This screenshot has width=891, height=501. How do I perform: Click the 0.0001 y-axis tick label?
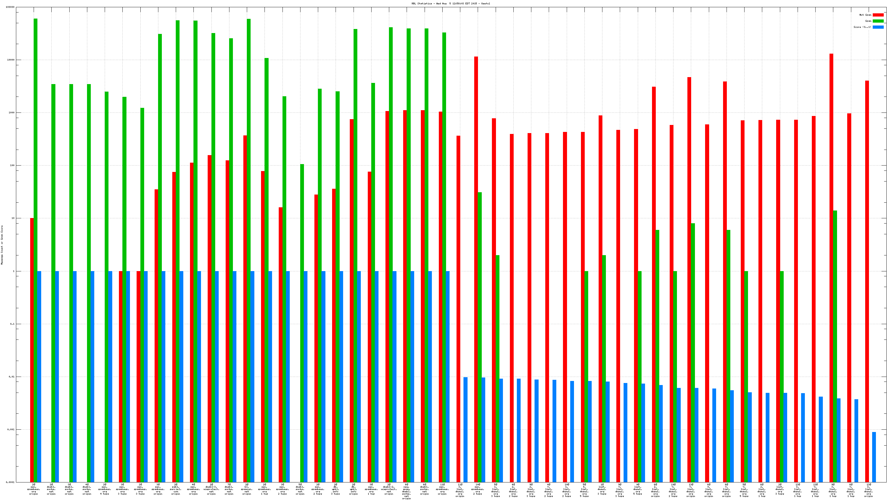[x=10, y=482]
